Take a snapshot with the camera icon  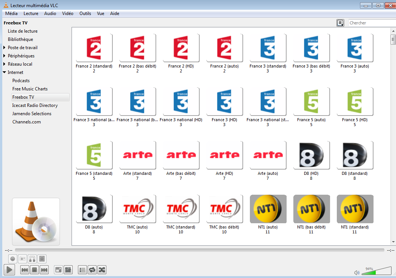coord(22,259)
